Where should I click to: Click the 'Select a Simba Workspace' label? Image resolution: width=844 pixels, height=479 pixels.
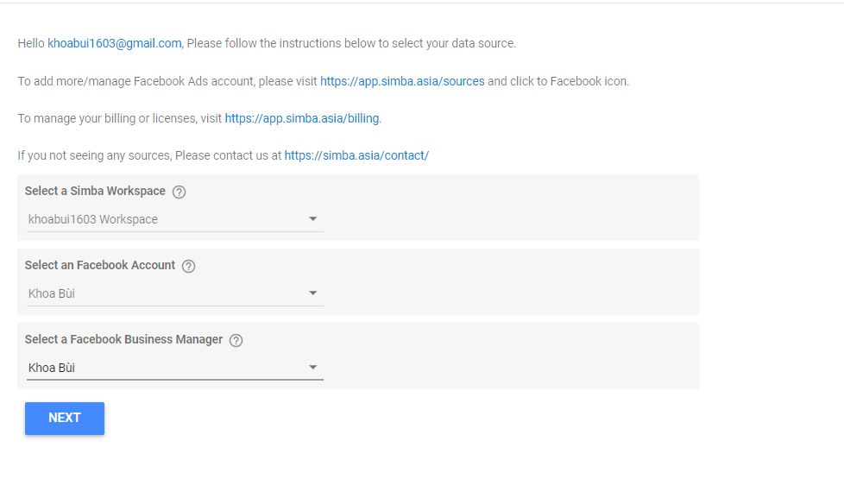click(95, 191)
